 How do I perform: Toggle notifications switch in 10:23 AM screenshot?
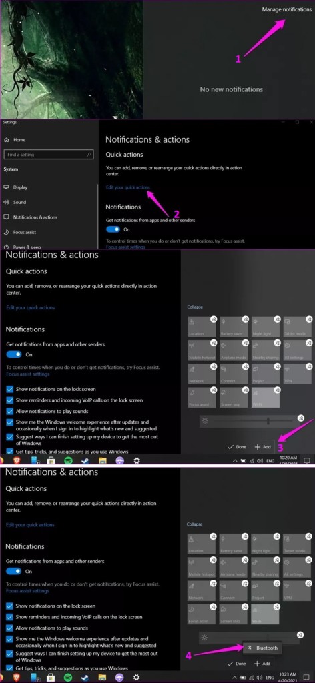(x=13, y=572)
